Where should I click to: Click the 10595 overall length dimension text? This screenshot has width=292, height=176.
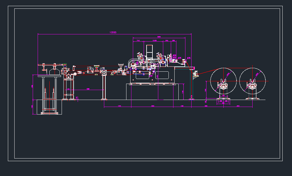point(113,32)
